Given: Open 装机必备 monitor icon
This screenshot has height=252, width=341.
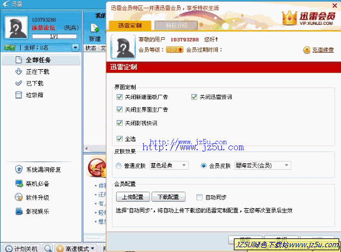Looking at the screenshot, I should [x=19, y=183].
